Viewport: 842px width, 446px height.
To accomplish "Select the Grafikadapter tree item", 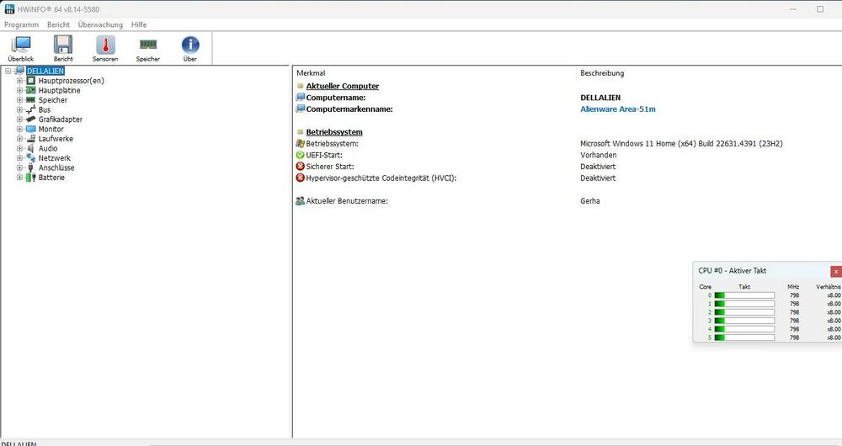I will 60,119.
